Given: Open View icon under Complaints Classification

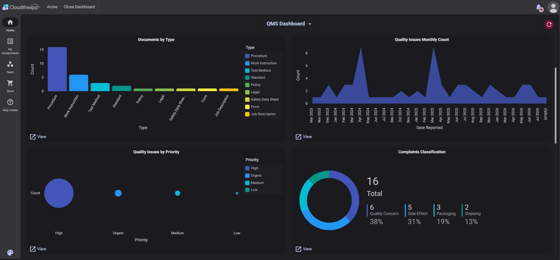Looking at the screenshot, I should tap(298, 249).
